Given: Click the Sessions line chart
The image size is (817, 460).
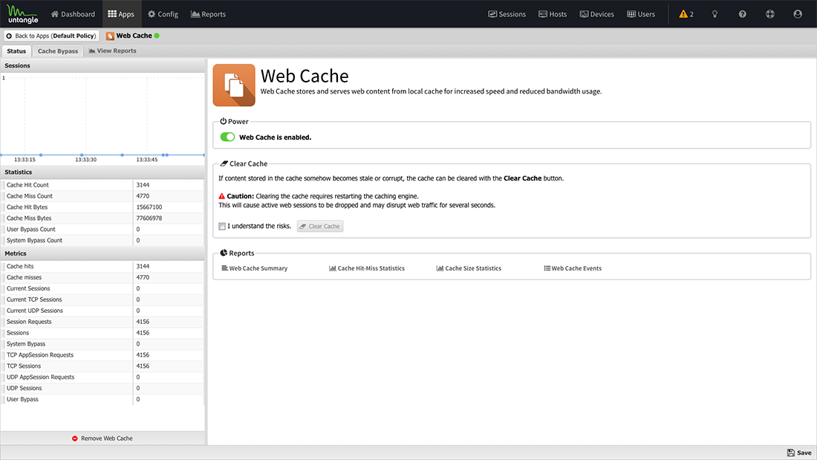Looking at the screenshot, I should [x=102, y=119].
